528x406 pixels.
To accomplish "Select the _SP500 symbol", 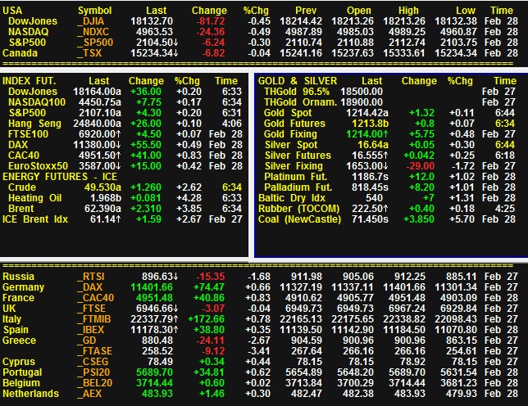I will (x=95, y=43).
